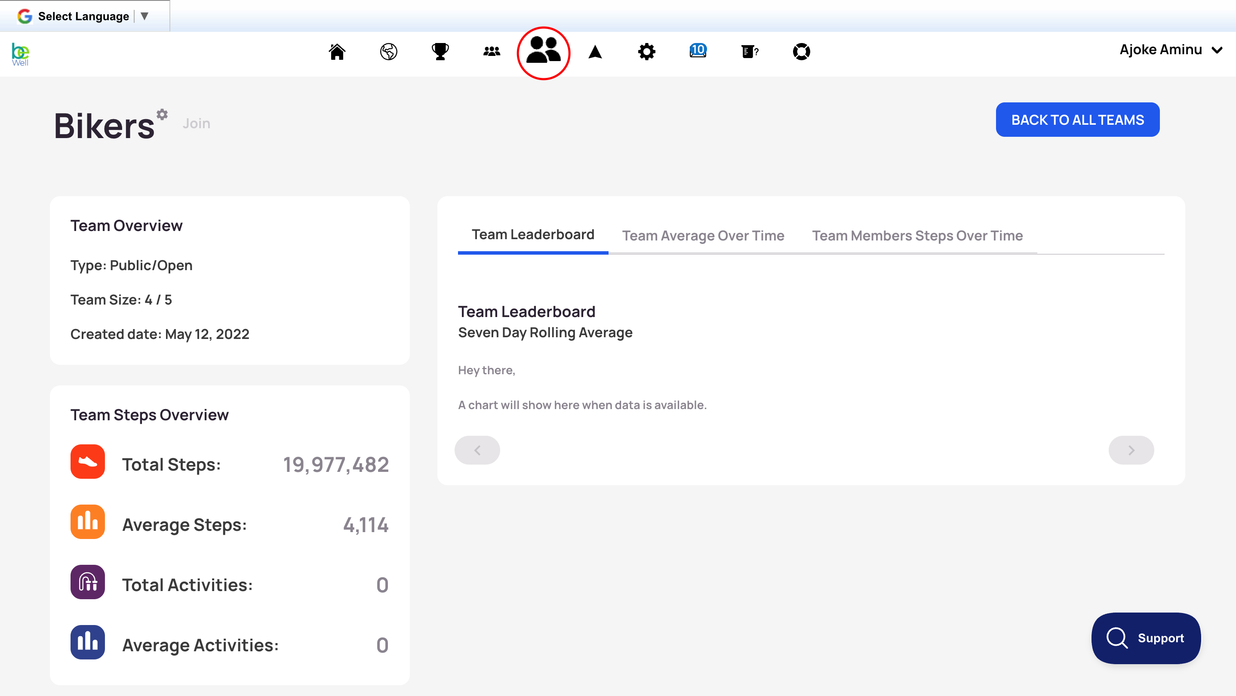The height and width of the screenshot is (696, 1236).
Task: Switch to Team Leaderboard tab
Action: coord(532,234)
